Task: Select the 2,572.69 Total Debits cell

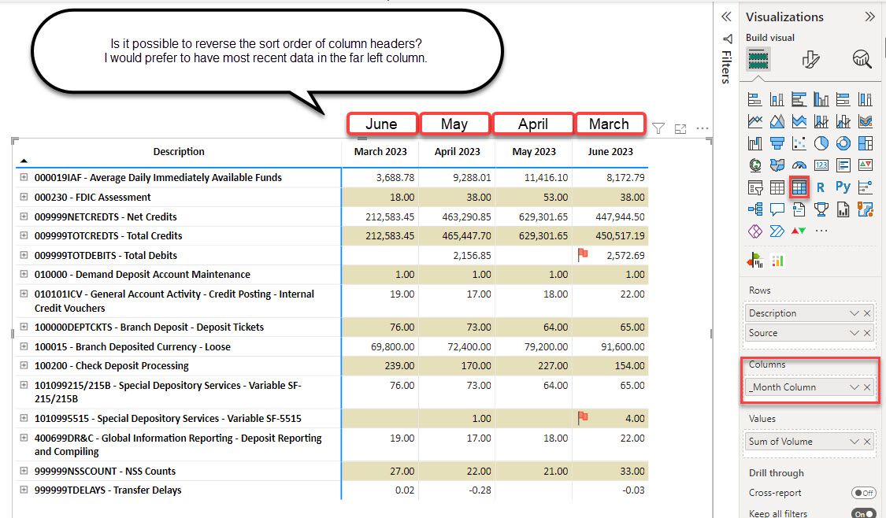Action: click(x=625, y=255)
